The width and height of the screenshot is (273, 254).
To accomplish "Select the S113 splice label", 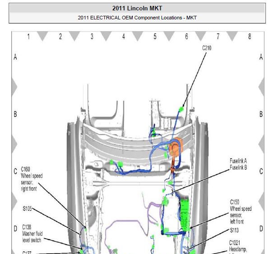I will (234, 231).
